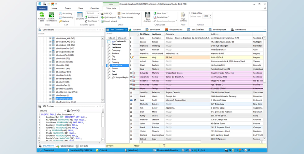Uncheck the SupportRepId column checkbox
This screenshot has height=154, width=304.
(x=109, y=77)
